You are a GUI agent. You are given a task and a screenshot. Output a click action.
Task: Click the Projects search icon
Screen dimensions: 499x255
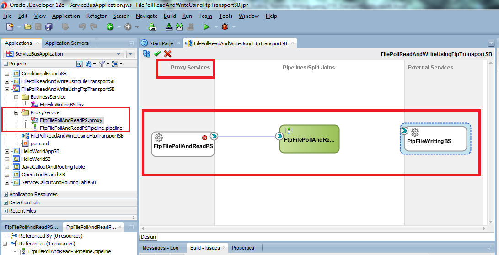click(80, 64)
